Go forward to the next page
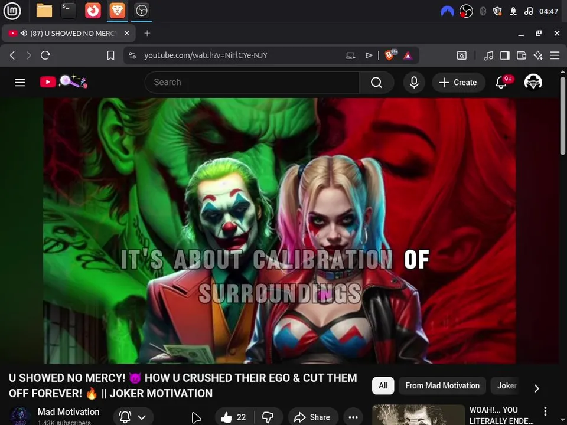Image resolution: width=567 pixels, height=425 pixels. click(x=28, y=55)
